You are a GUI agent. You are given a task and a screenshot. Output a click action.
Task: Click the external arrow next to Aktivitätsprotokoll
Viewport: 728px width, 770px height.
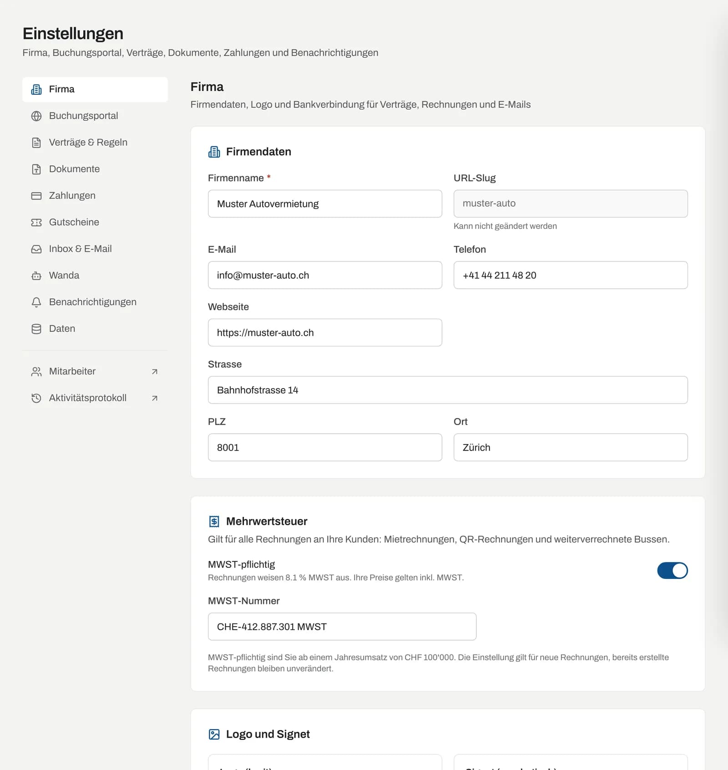click(155, 398)
